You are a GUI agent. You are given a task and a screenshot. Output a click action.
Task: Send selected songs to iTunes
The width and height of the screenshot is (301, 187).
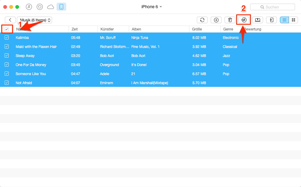tap(244, 20)
